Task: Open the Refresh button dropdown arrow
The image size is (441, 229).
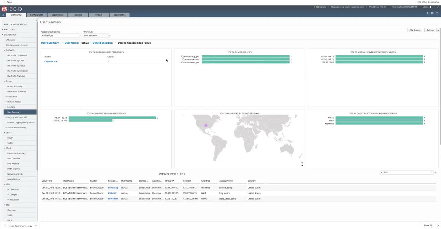Action: tap(438, 30)
